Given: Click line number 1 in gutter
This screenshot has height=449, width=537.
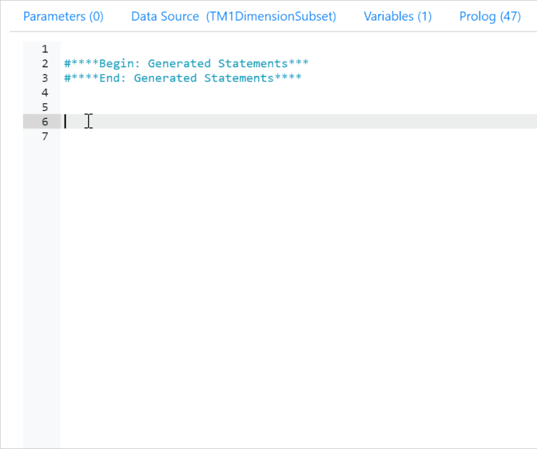Looking at the screenshot, I should click(45, 49).
